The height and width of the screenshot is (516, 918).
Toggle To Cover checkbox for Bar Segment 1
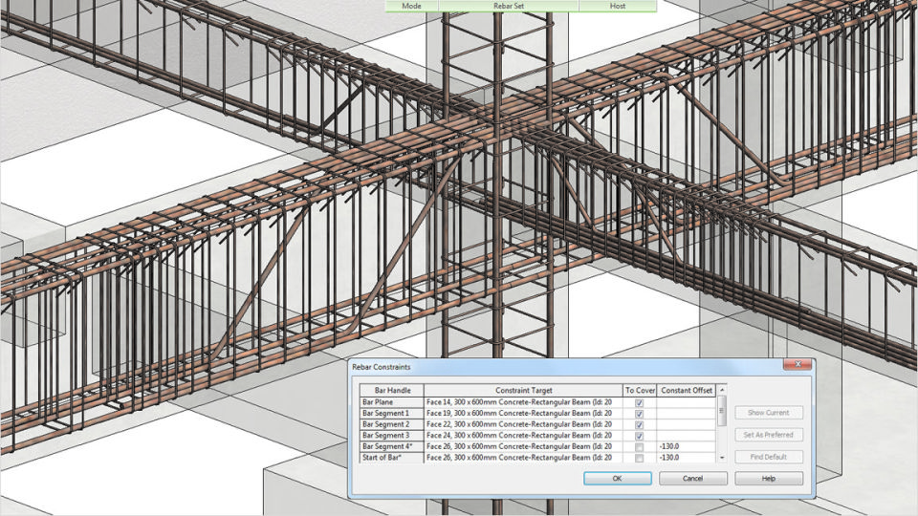click(639, 414)
